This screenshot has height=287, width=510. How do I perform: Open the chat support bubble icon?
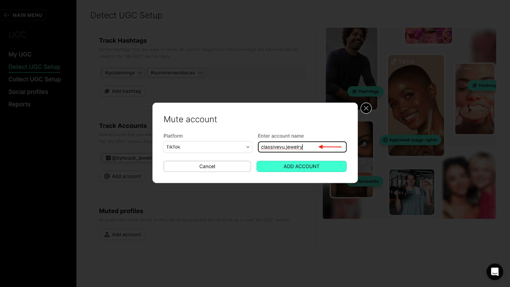coord(495,272)
